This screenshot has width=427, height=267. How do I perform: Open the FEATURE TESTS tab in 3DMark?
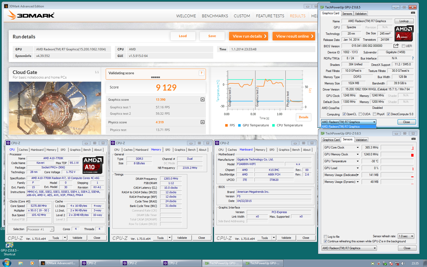coord(270,16)
